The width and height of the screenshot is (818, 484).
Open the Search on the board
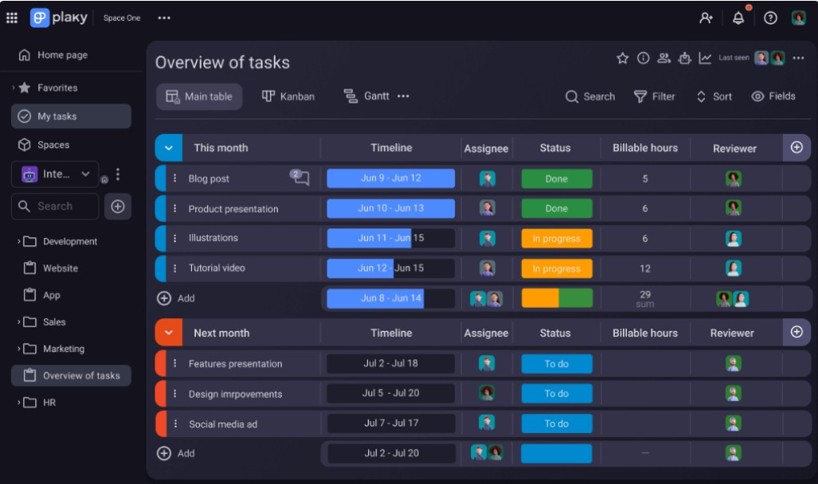click(590, 96)
